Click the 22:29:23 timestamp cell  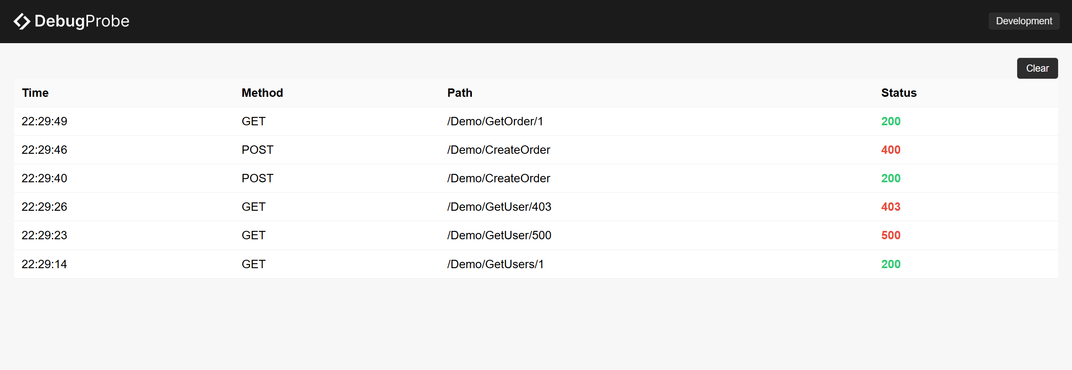(44, 235)
